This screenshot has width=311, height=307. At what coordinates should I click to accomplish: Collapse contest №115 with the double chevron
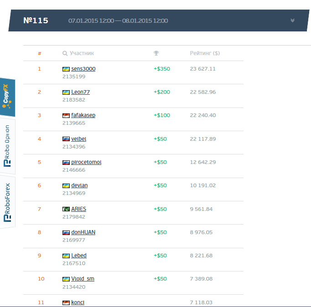(x=292, y=20)
